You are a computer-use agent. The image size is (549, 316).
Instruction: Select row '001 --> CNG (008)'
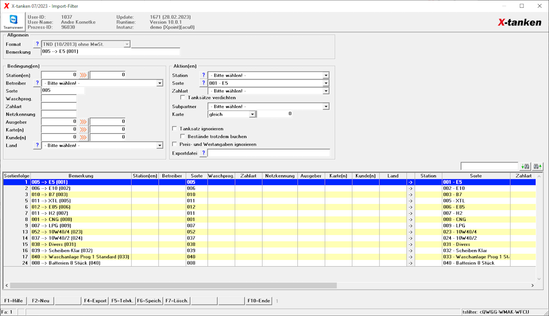point(270,219)
